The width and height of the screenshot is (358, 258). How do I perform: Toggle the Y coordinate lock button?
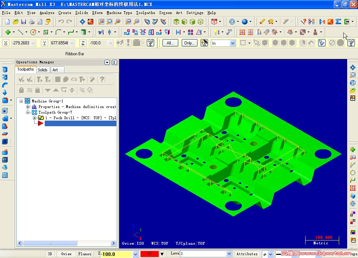[x=44, y=43]
